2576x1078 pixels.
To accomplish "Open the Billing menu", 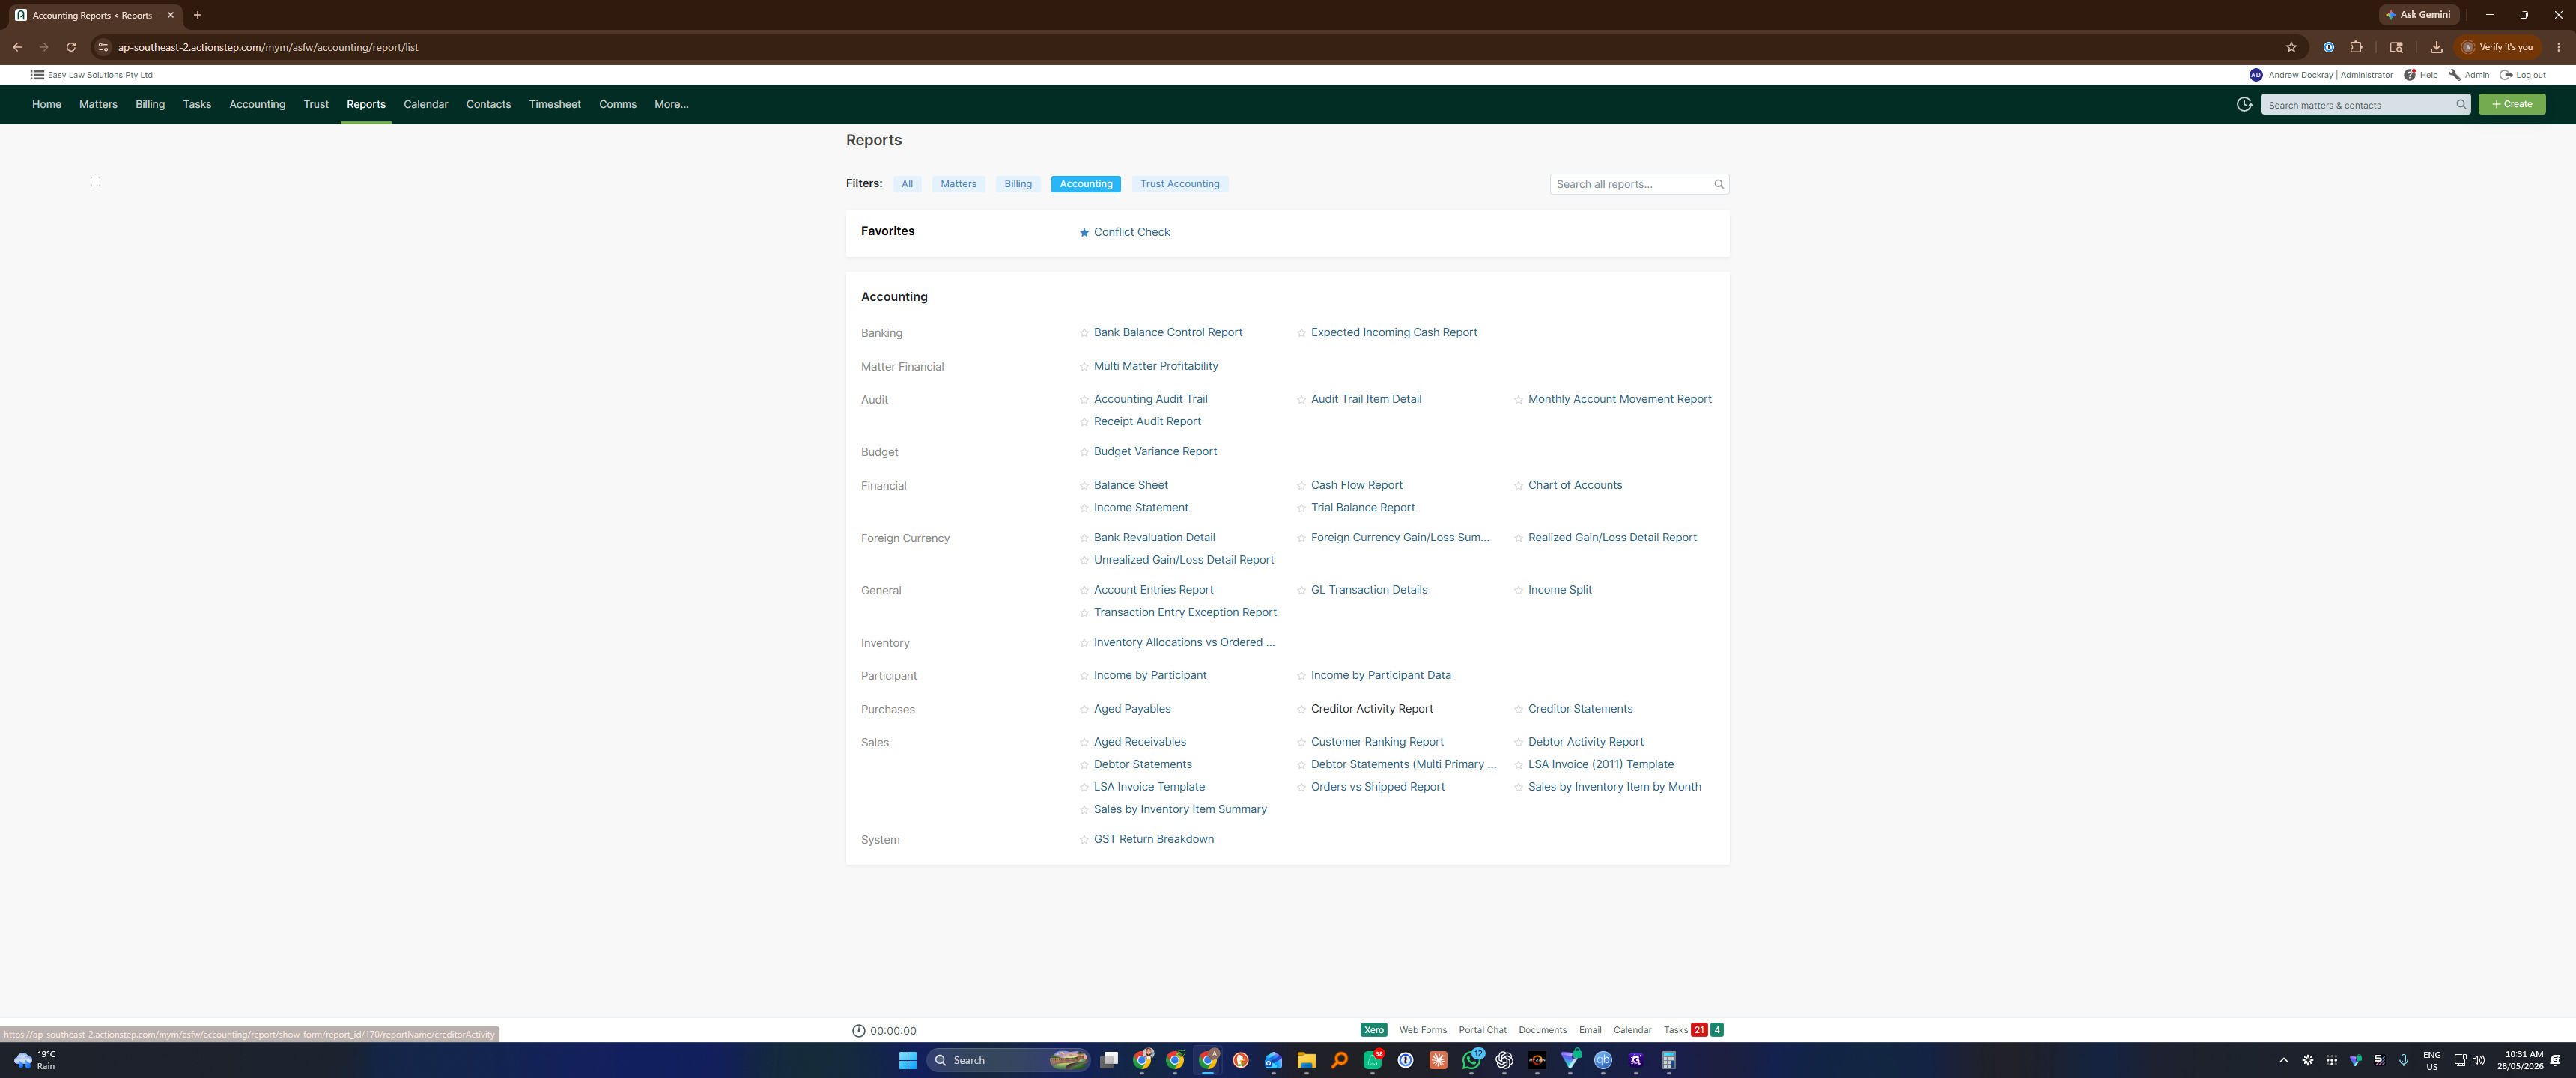I will click(x=150, y=104).
